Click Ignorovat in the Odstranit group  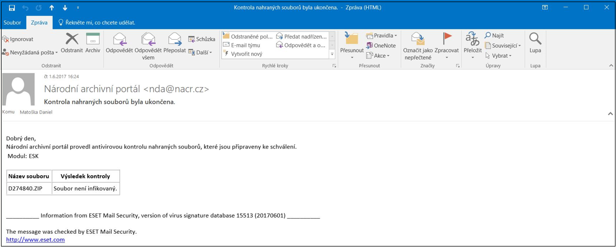[18, 39]
